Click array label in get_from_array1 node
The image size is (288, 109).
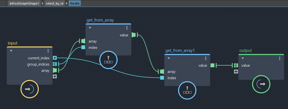coord(171,72)
